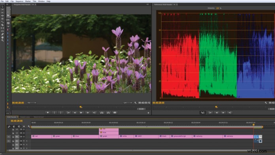Image resolution: width=275 pixels, height=155 pixels.
Task: Step forward one frame in Program monitor
Action: click(87, 113)
